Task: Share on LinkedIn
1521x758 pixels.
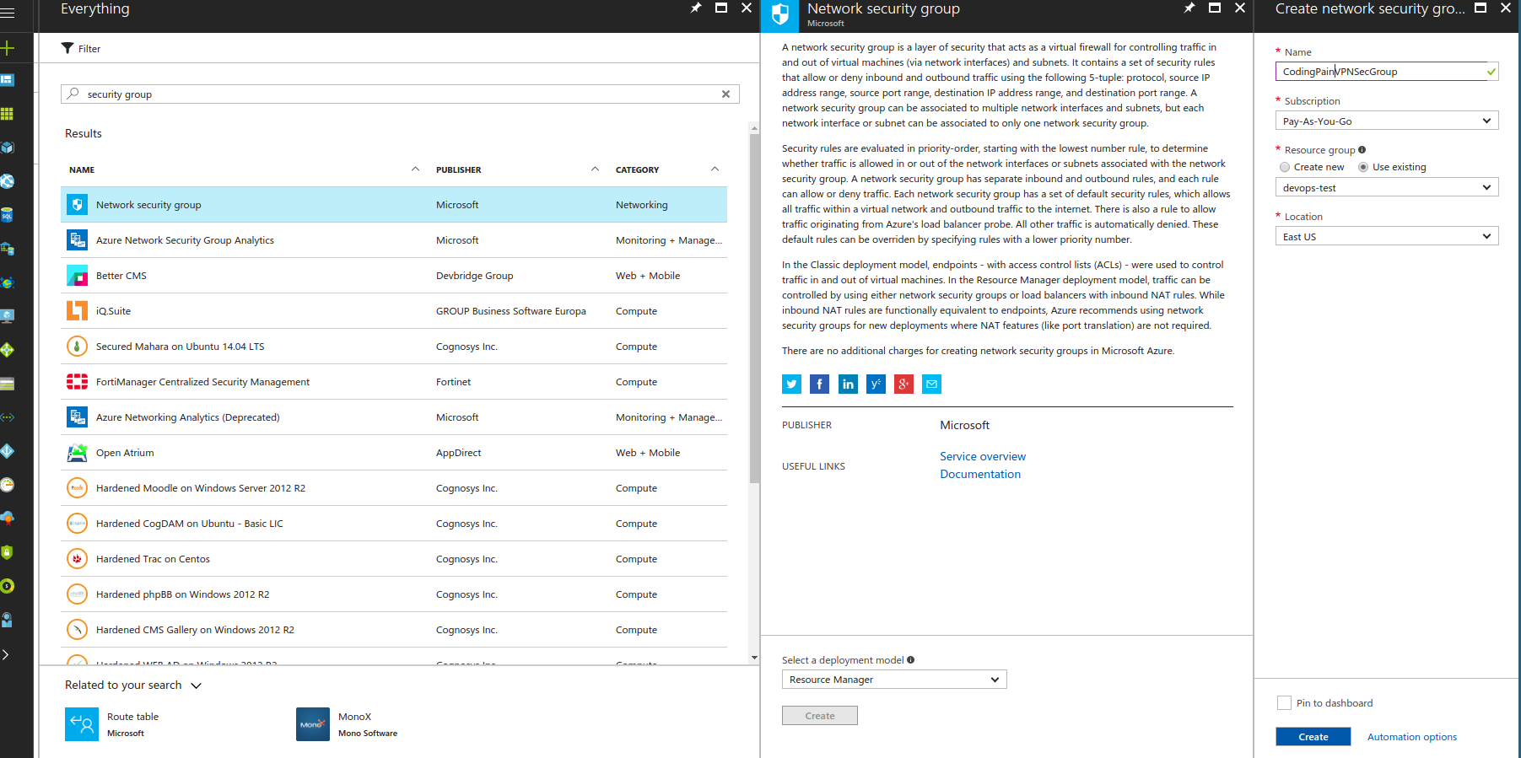Action: pos(848,384)
